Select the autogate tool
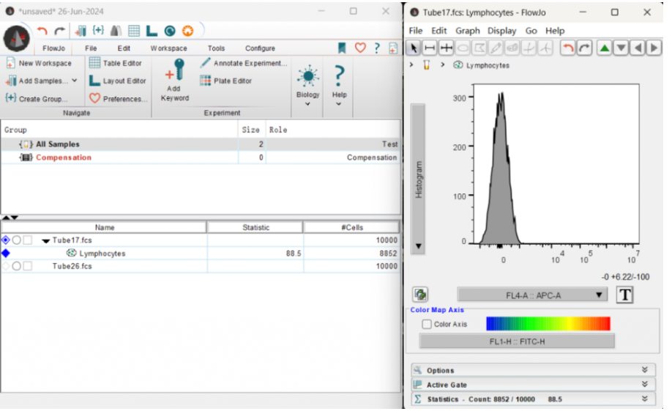Image resolution: width=672 pixels, height=414 pixels. tap(512, 48)
